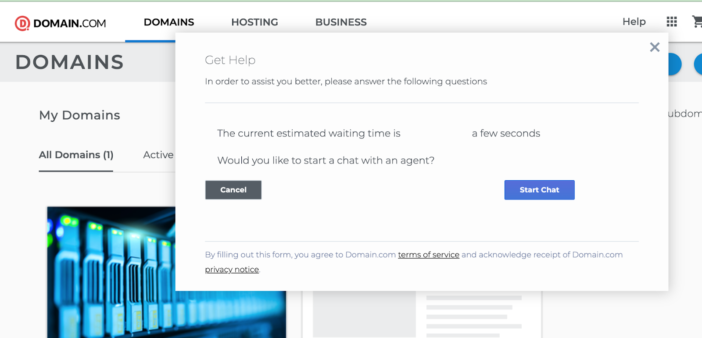The image size is (702, 338).
Task: Open the HOSTING navigation menu
Action: tap(254, 22)
